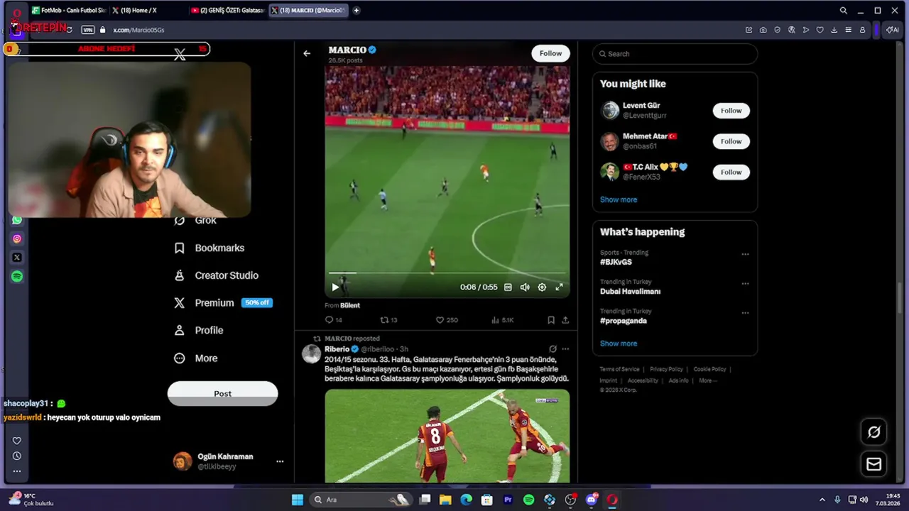Open the mail overlay button
The width and height of the screenshot is (909, 511).
(874, 464)
